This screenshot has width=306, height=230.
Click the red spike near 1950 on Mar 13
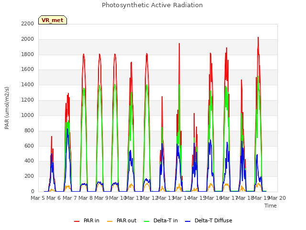click(179, 44)
